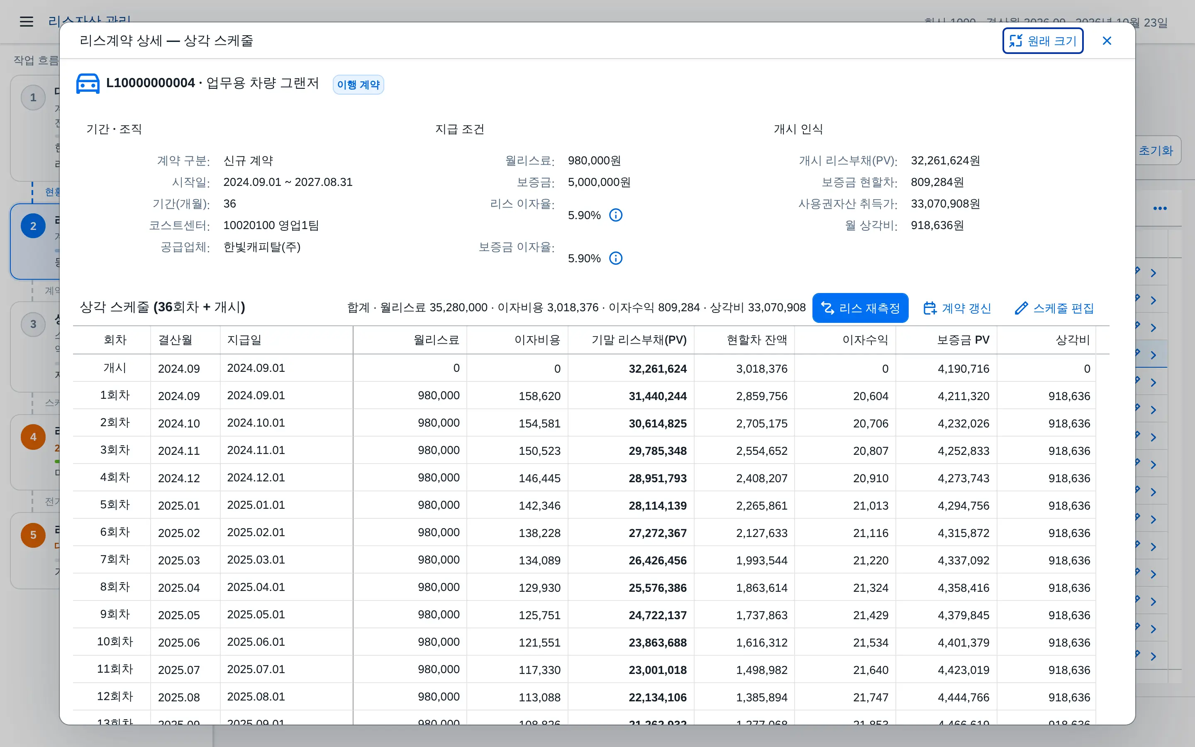This screenshot has height=747, width=1195.
Task: Select supplier name 한빛캐피탈(주)
Action: coord(262,247)
